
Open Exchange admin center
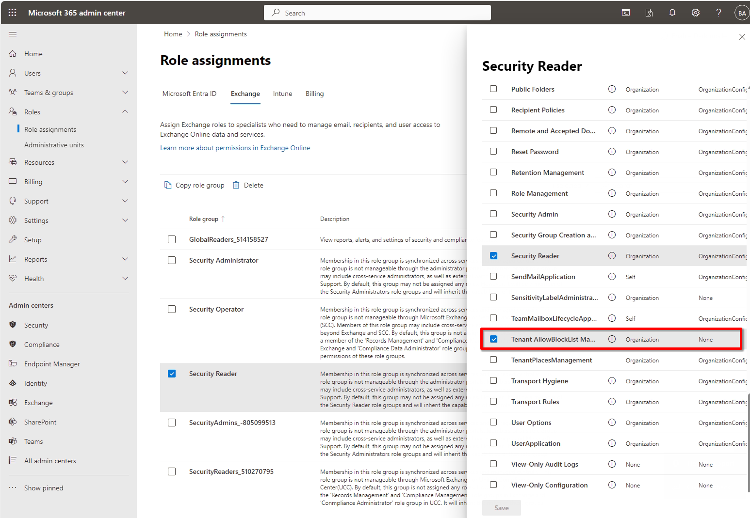[38, 403]
